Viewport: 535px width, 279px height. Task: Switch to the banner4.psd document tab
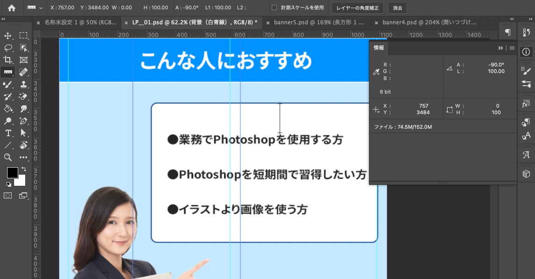[x=430, y=22]
